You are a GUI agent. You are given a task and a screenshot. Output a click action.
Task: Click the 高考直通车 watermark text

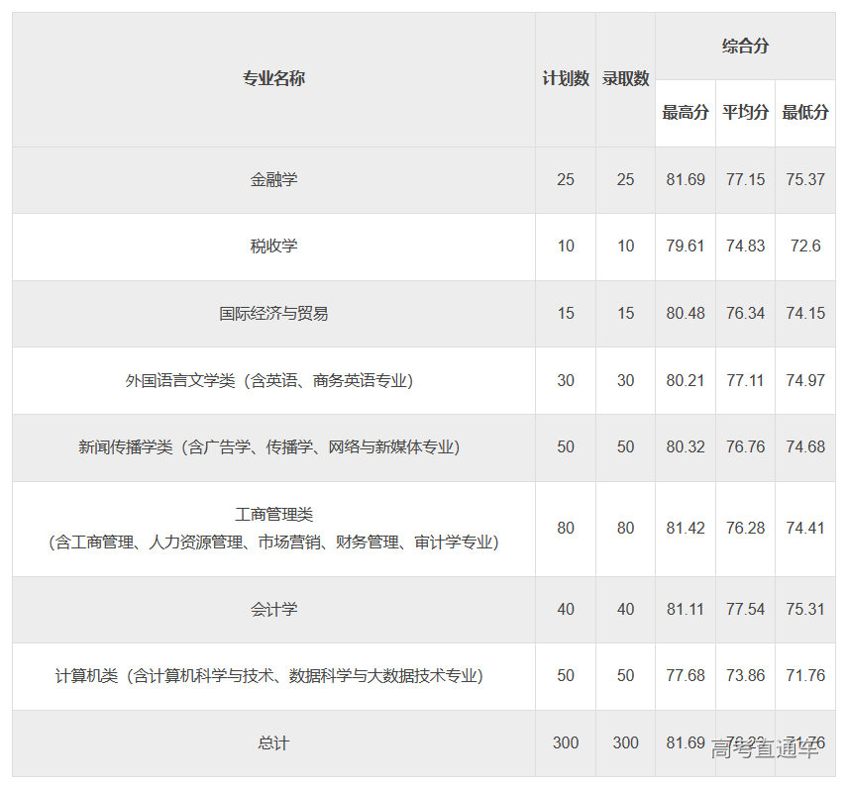coord(765,750)
